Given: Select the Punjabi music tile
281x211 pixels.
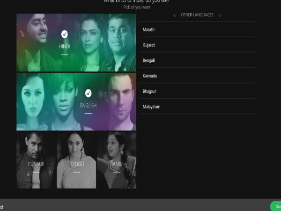Looking at the screenshot, I should tap(36, 160).
